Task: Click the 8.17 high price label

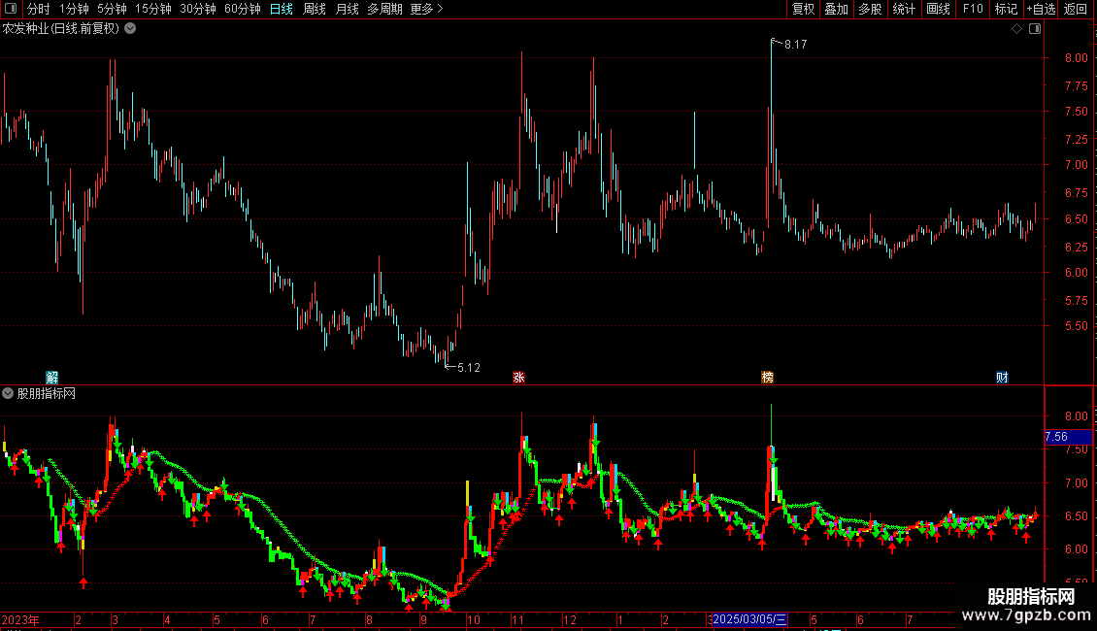Action: click(x=795, y=44)
